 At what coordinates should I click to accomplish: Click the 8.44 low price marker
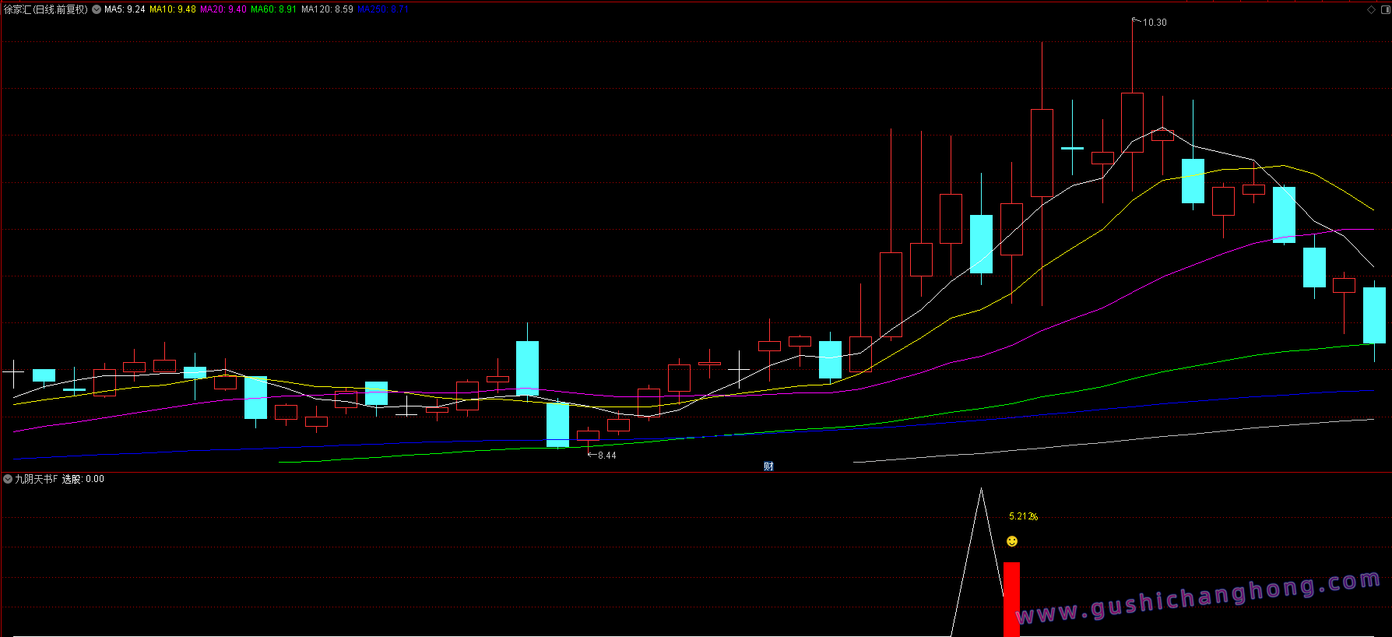tap(606, 456)
